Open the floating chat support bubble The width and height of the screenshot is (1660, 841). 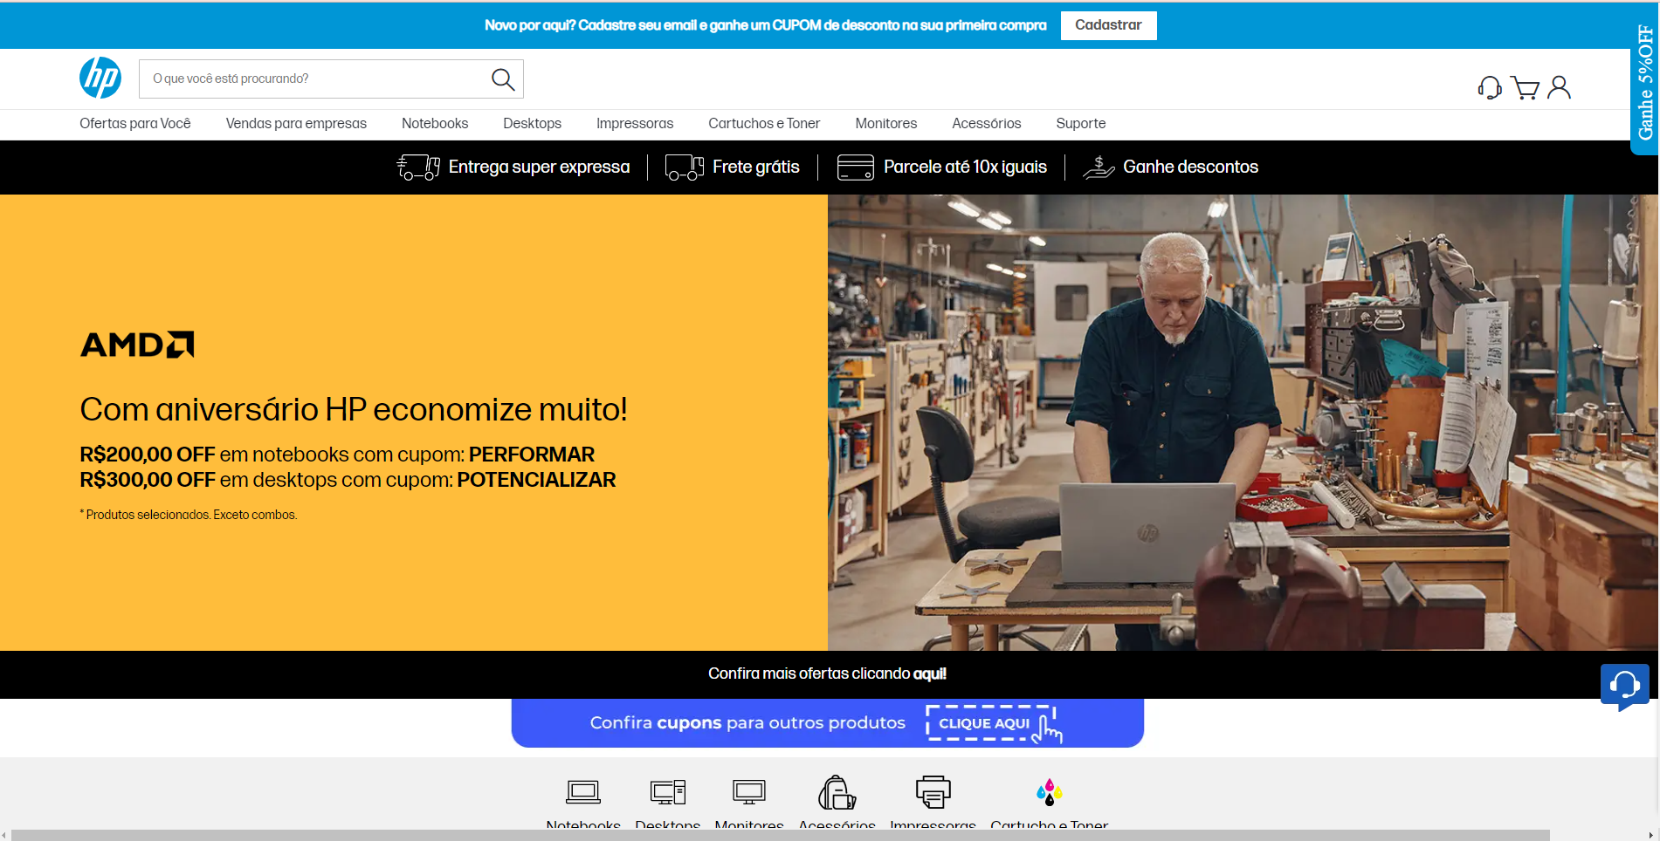[1625, 686]
